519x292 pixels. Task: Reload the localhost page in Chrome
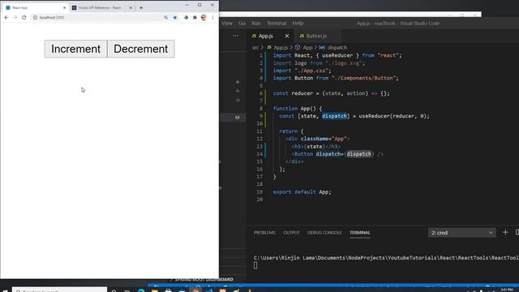click(x=24, y=18)
